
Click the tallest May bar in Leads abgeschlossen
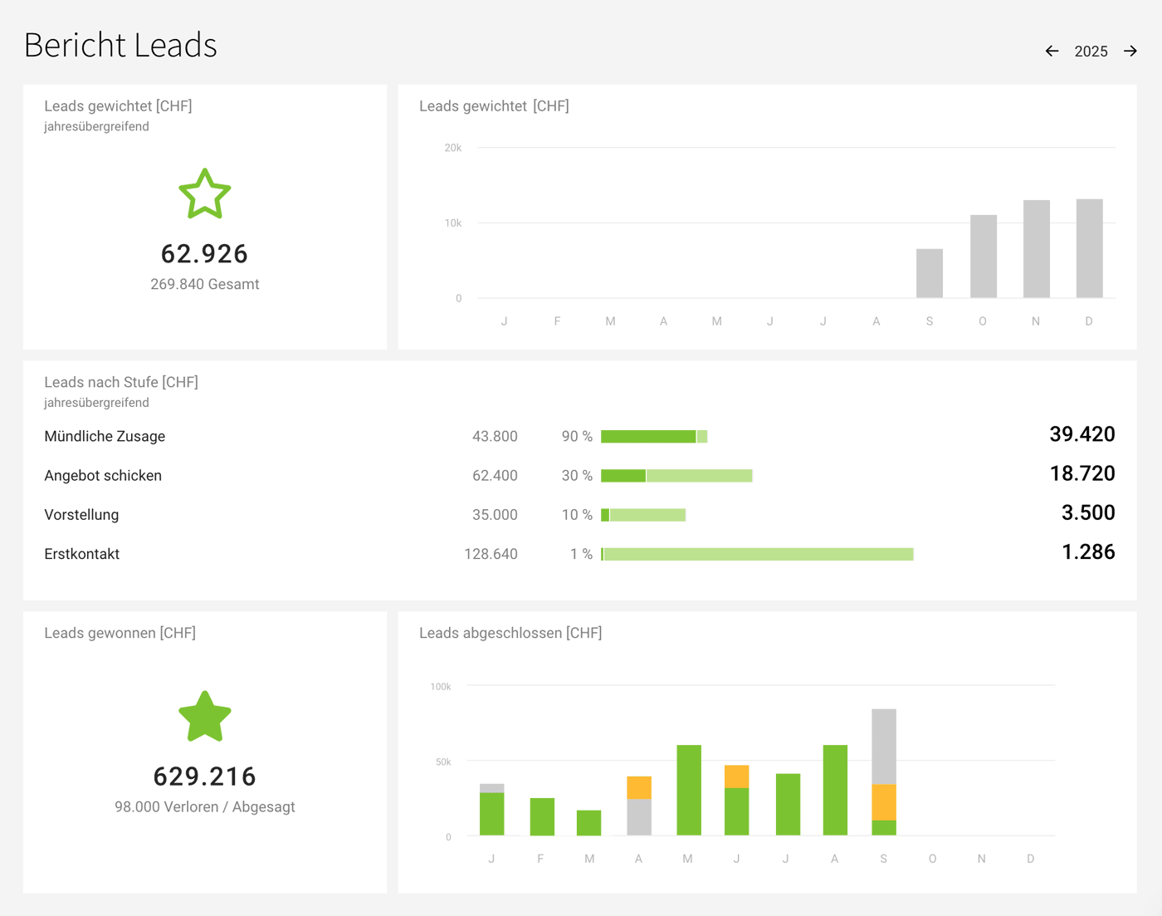pos(688,789)
